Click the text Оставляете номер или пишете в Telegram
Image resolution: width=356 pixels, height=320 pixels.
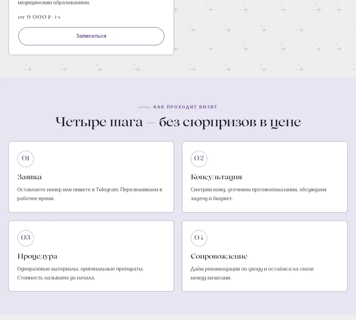pyautogui.click(x=68, y=190)
